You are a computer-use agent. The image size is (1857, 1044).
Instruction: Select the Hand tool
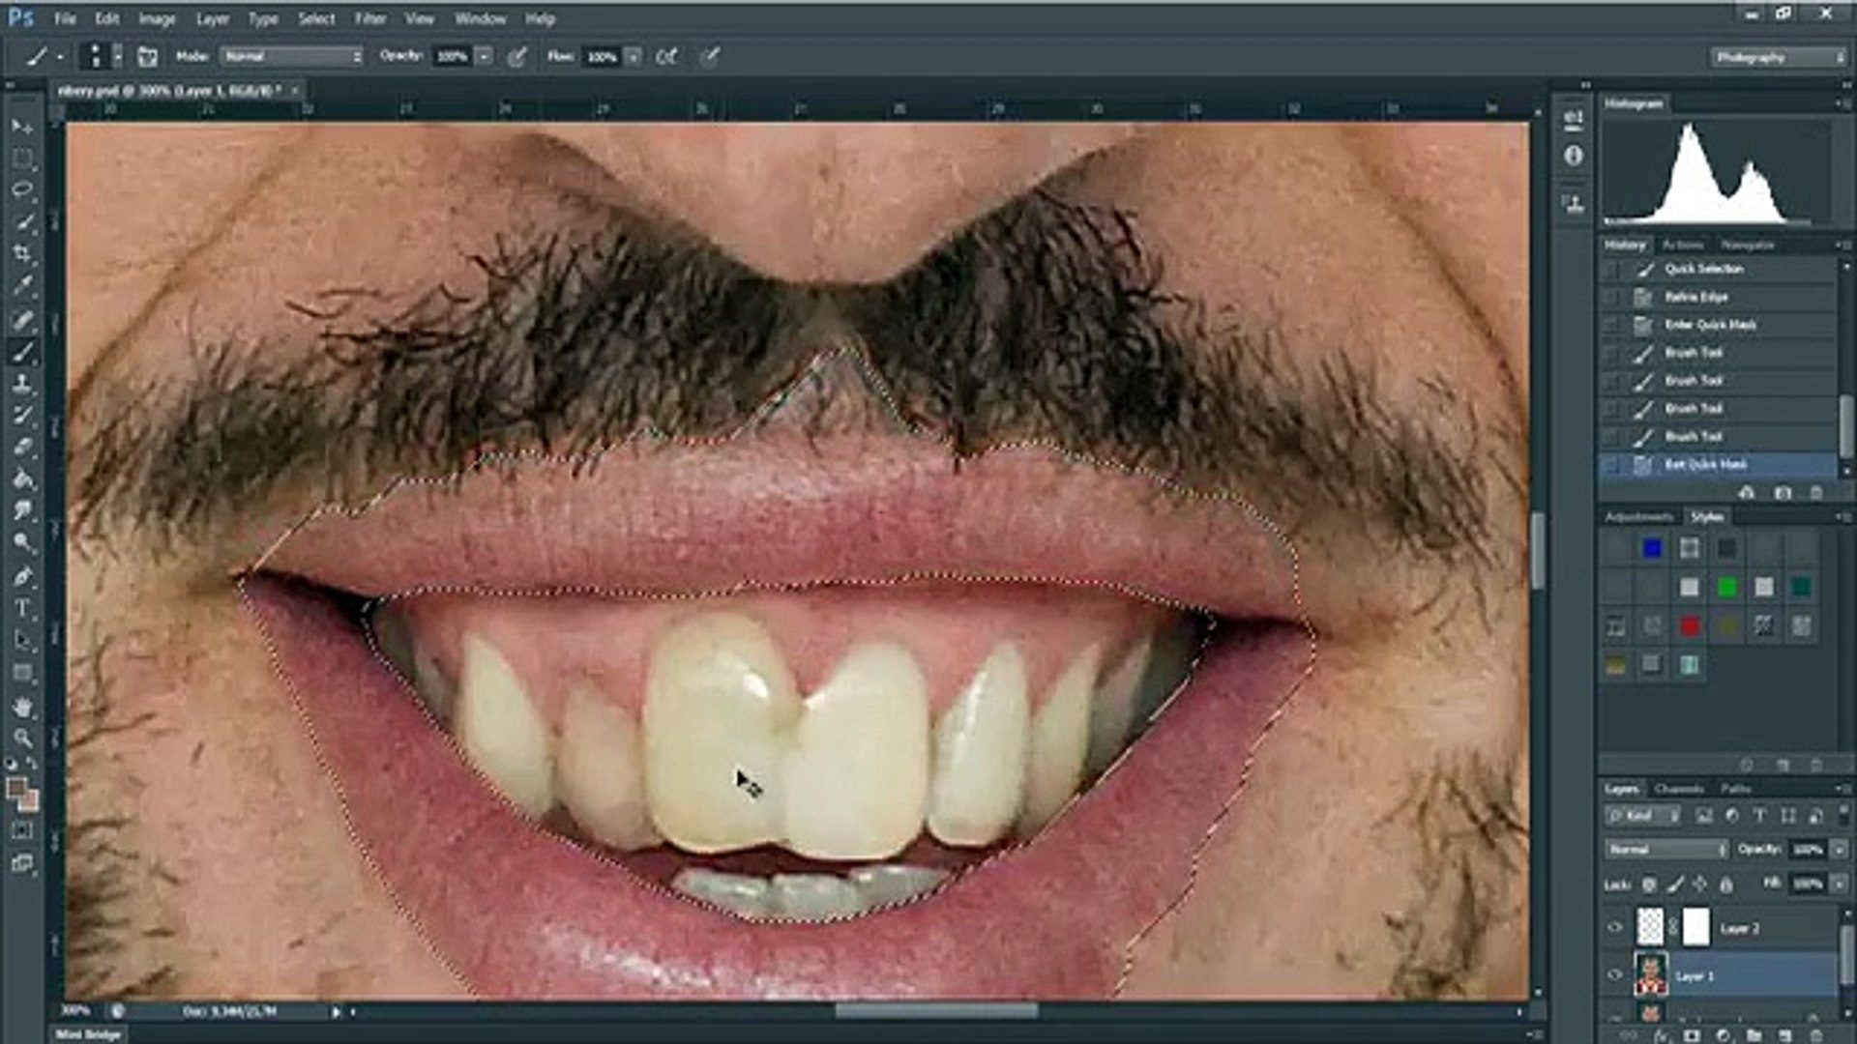click(x=23, y=707)
